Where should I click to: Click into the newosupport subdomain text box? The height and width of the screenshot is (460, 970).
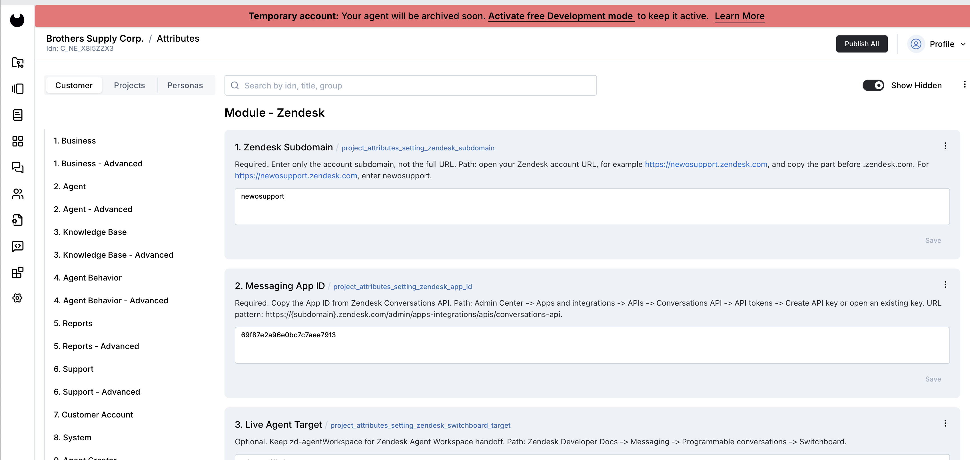pyautogui.click(x=592, y=207)
